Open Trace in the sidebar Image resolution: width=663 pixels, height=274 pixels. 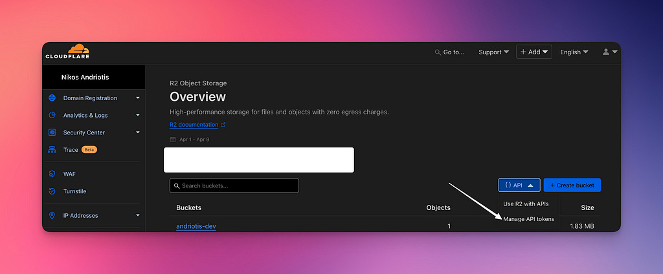71,150
